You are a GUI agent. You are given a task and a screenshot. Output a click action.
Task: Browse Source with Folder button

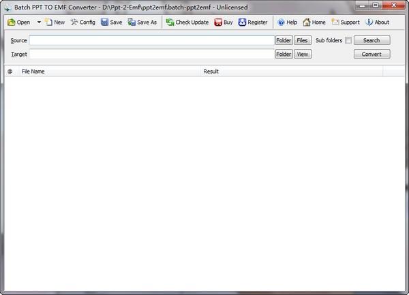point(284,40)
